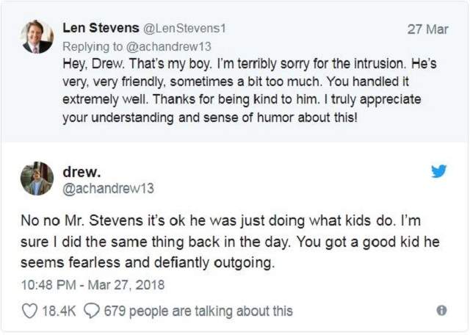Open "679 people are talking about this"
The height and width of the screenshot is (335, 470).
coord(198,311)
